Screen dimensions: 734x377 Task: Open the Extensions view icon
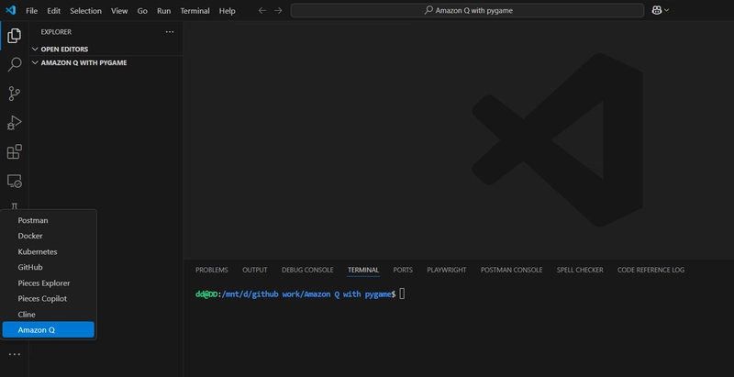point(15,151)
